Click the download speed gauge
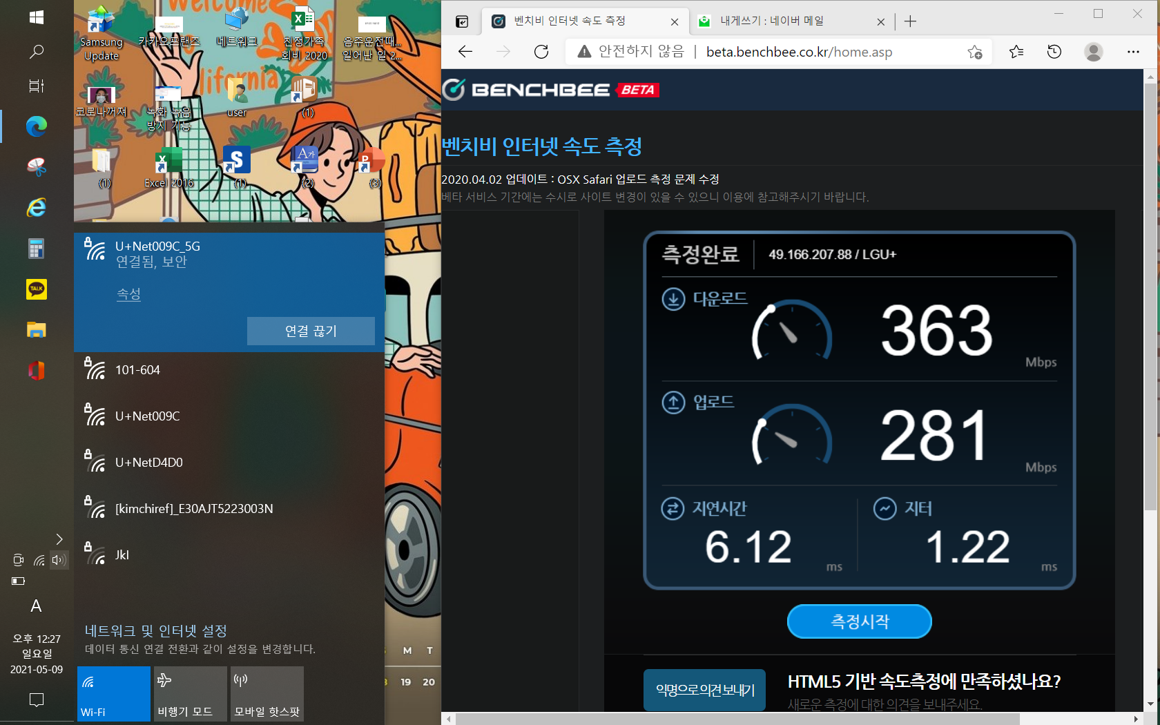 coord(792,330)
